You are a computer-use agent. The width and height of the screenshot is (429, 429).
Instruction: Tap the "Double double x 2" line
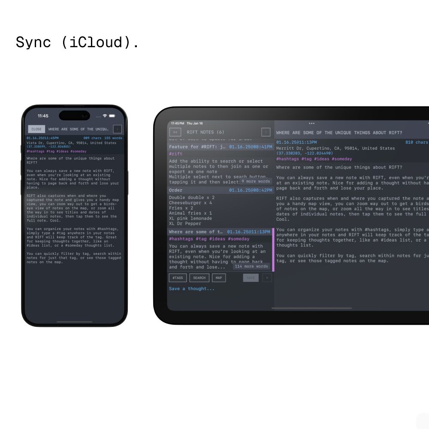[192, 197]
